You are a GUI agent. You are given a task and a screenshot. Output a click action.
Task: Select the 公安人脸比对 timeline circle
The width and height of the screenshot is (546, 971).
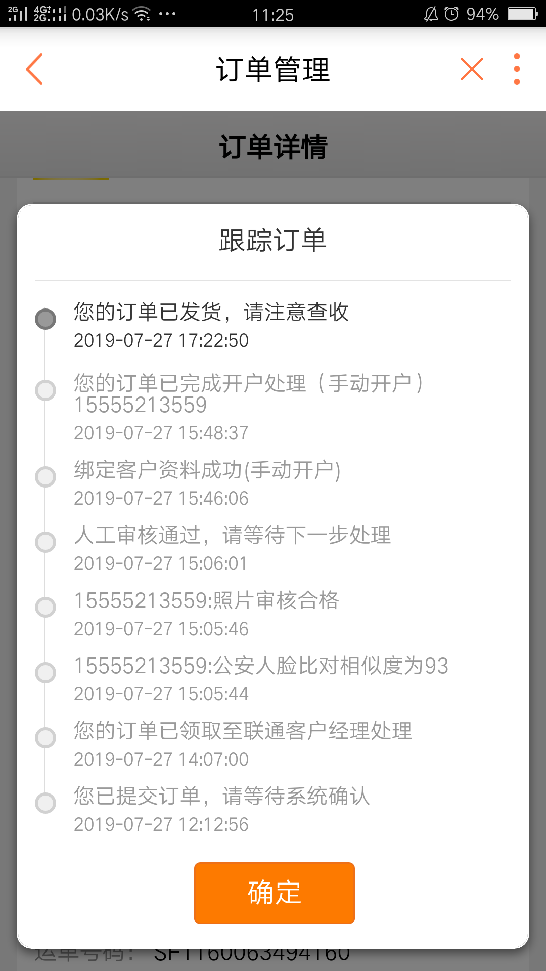coord(45,673)
